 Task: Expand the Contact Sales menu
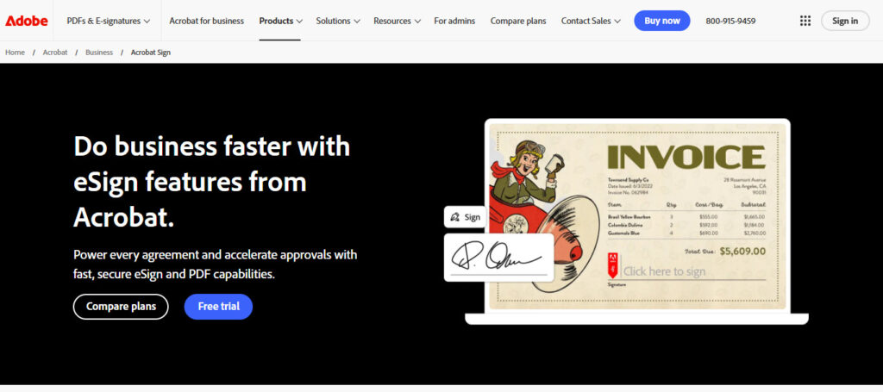tap(591, 21)
